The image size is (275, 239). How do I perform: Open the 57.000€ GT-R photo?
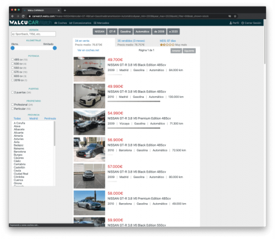[x=89, y=176]
